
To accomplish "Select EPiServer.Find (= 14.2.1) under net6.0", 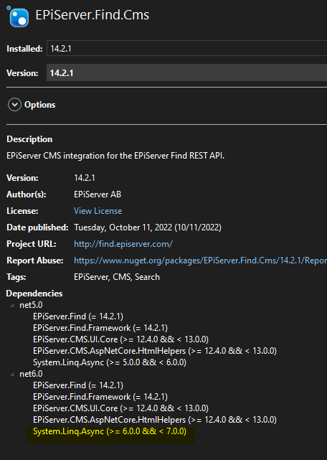I will click(78, 385).
